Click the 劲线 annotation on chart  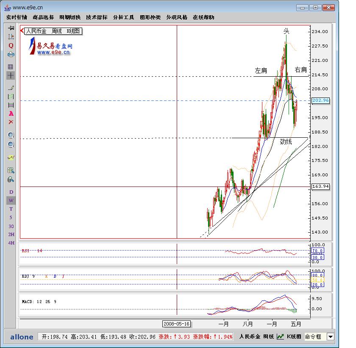coord(286,142)
